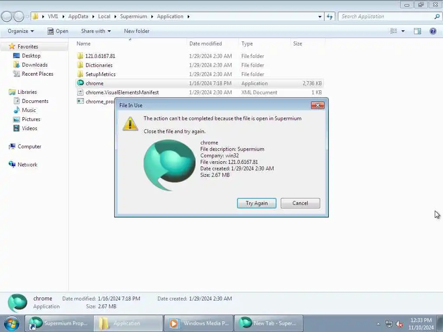Select the 121.0.6167.81 folder
The height and width of the screenshot is (332, 443).
tap(100, 56)
